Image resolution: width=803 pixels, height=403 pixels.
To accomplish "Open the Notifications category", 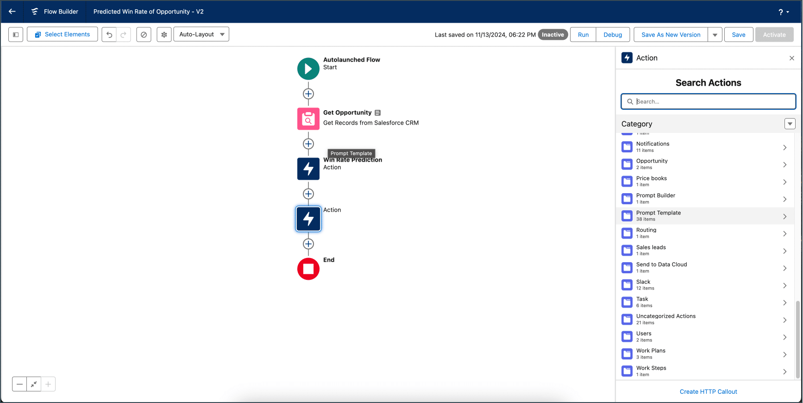I will 705,147.
